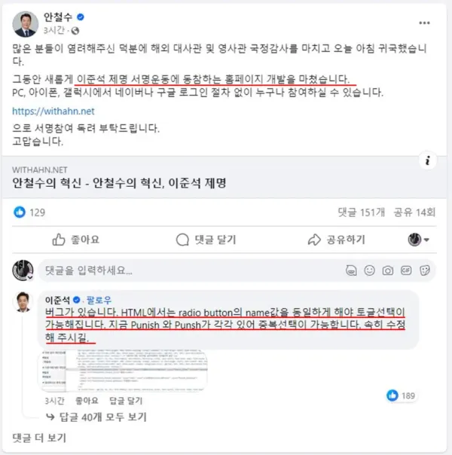Open the profile switcher dropdown beside 공유하기
Image resolution: width=452 pixels, height=455 pixels.
pyautogui.click(x=418, y=240)
